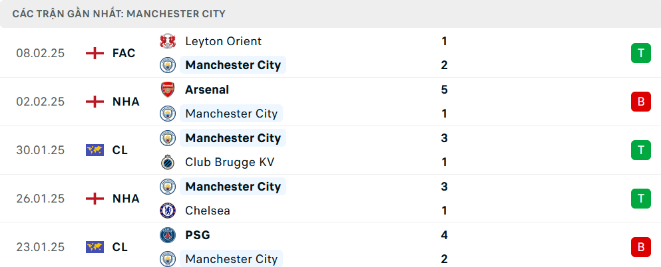Click red B badge for PSG match

click(x=640, y=247)
